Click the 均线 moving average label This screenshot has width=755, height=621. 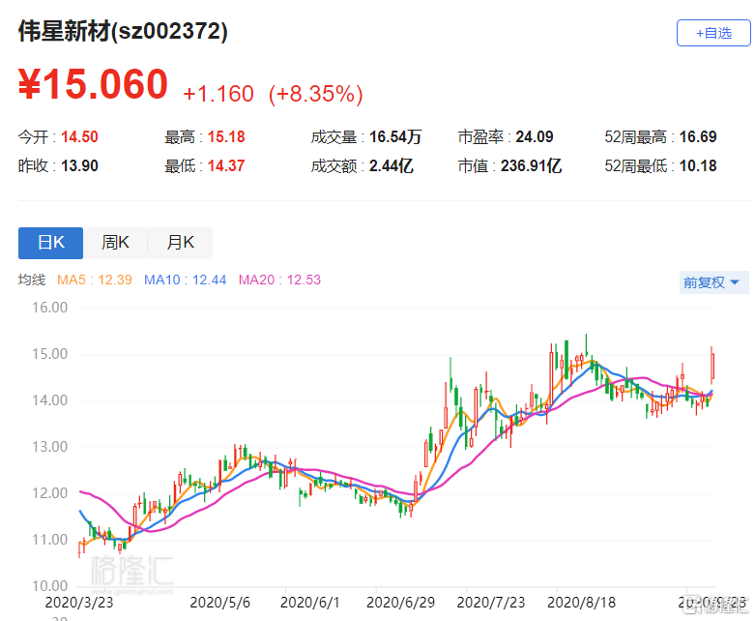(x=32, y=280)
